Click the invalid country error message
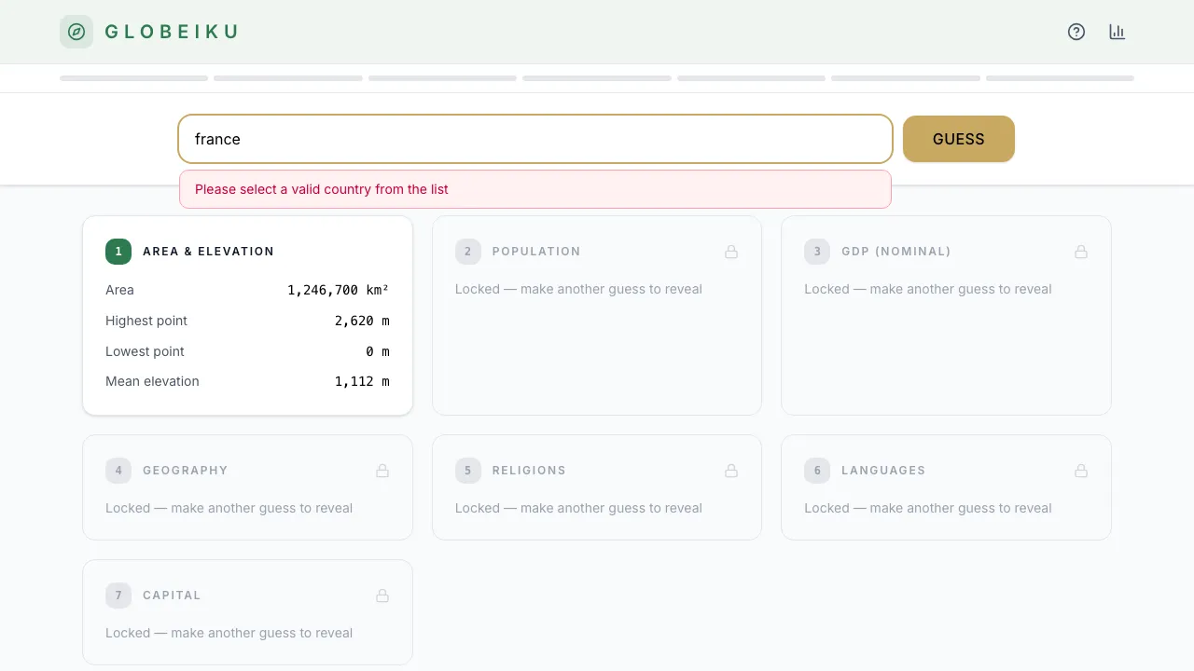The height and width of the screenshot is (671, 1194). tap(535, 189)
